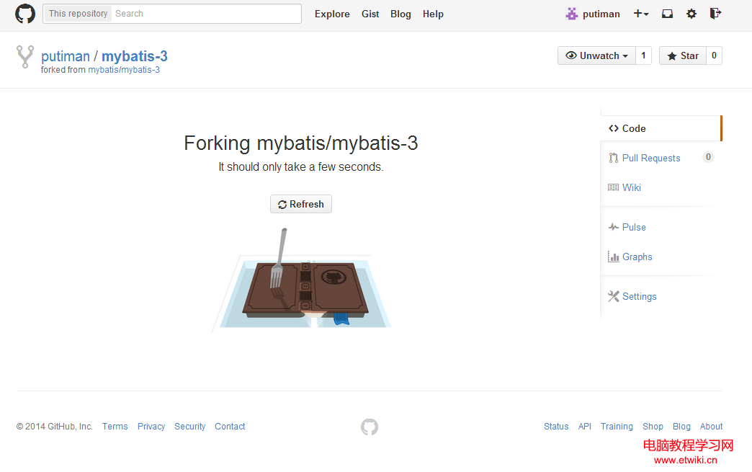
Task: Click the Settings wrench icon in sidebar
Action: point(614,296)
